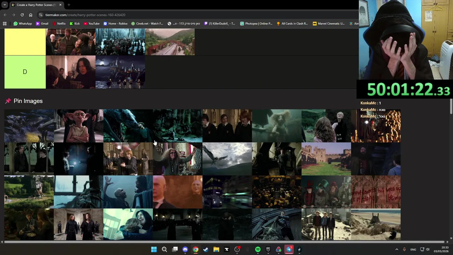Select the snowy Great Hall image

pos(120,42)
